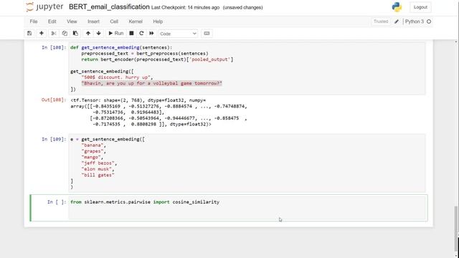Toggle the Trusted notebook indicator

click(x=381, y=21)
